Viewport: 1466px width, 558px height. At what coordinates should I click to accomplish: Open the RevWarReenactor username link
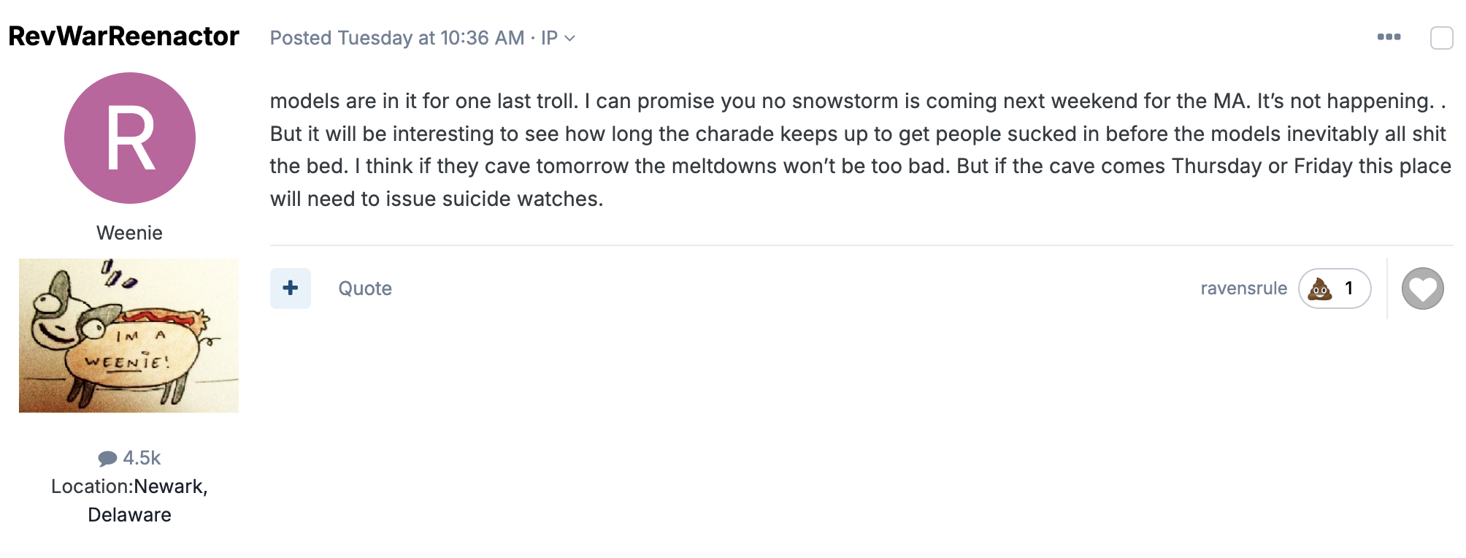coord(123,36)
